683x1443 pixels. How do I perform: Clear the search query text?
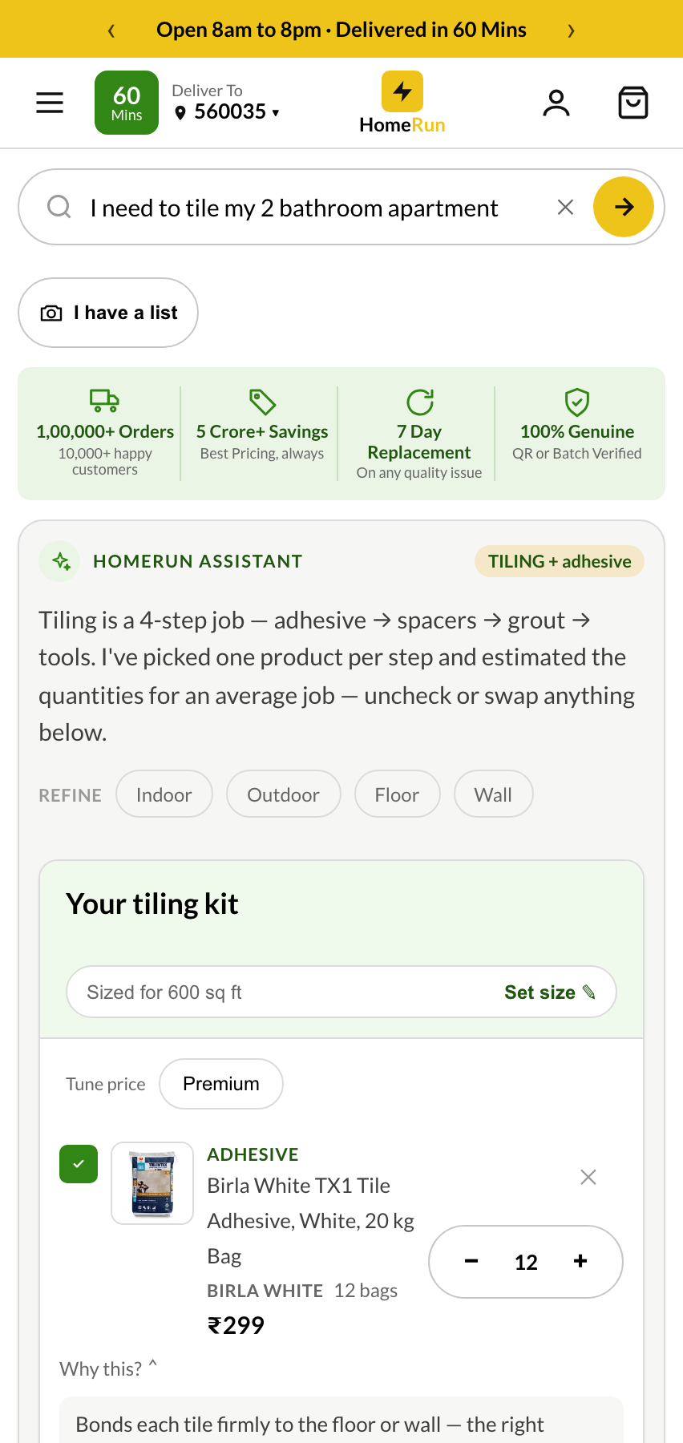click(x=565, y=207)
